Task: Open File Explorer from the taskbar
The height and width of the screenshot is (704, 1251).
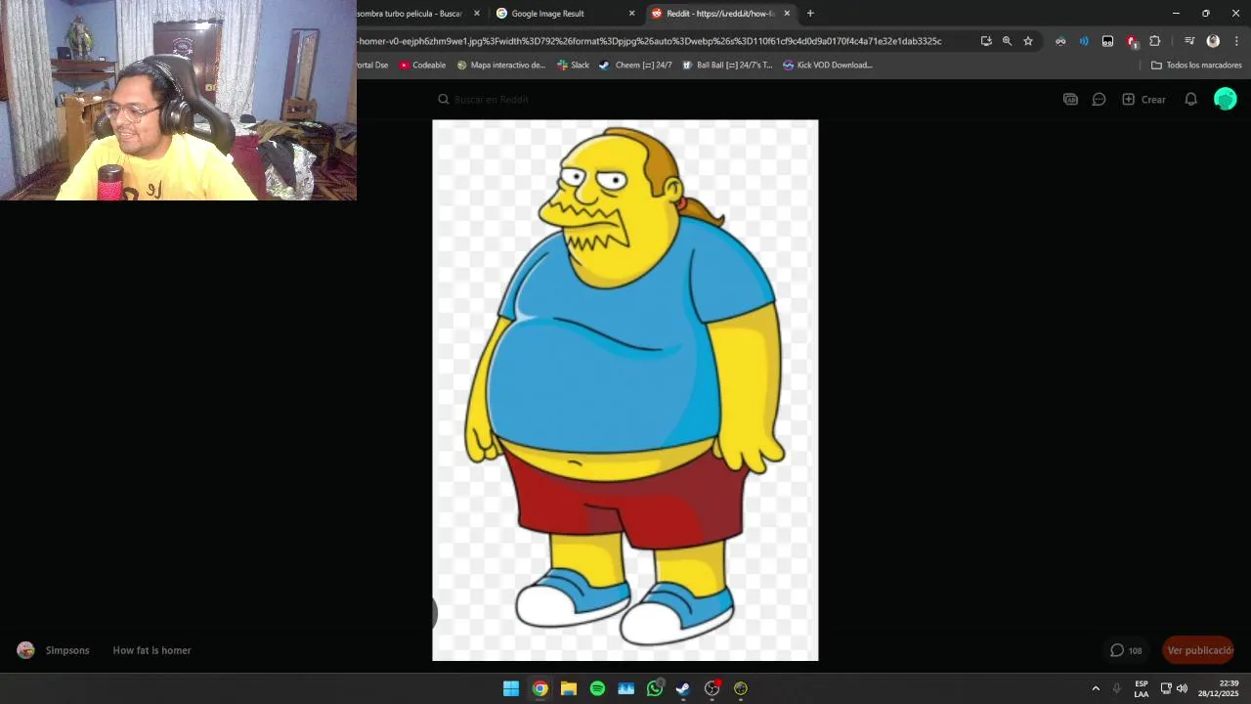Action: (x=569, y=688)
